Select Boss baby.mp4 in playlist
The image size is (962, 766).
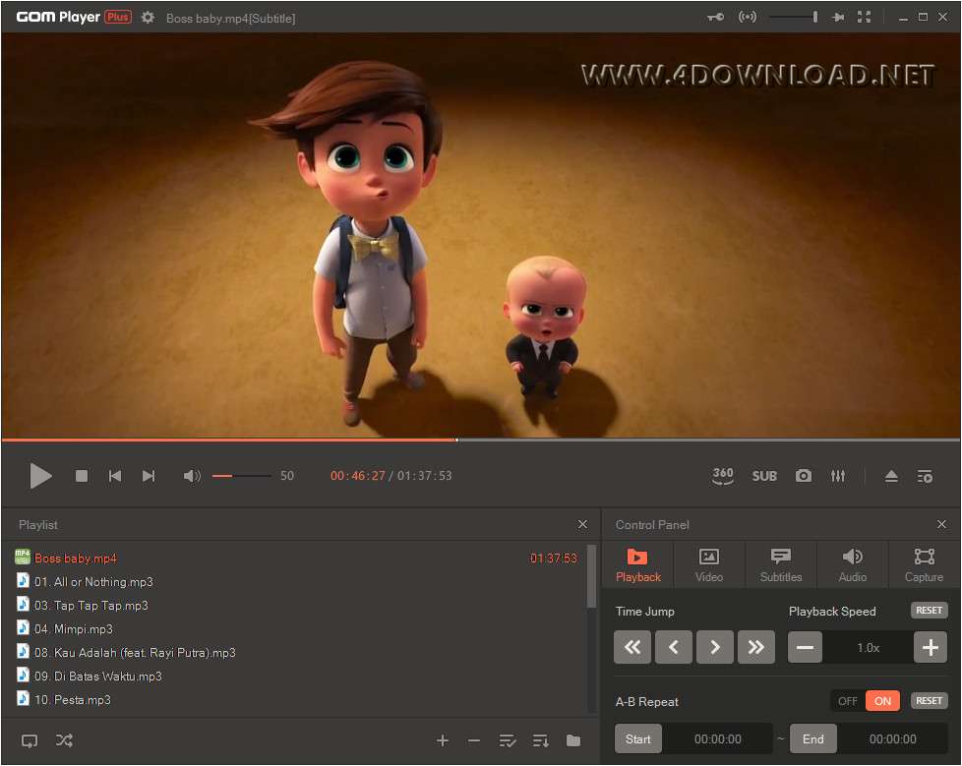(296, 559)
